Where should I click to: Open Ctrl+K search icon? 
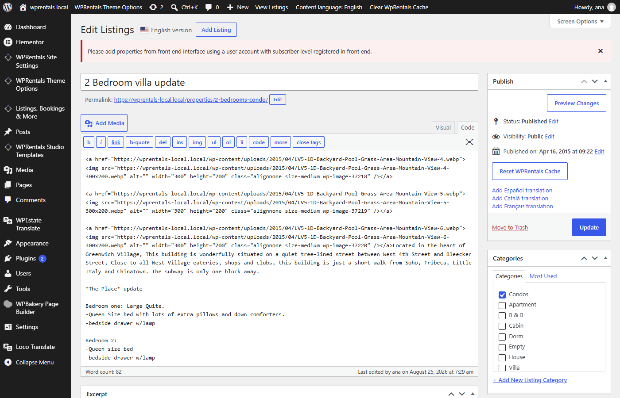pos(174,7)
